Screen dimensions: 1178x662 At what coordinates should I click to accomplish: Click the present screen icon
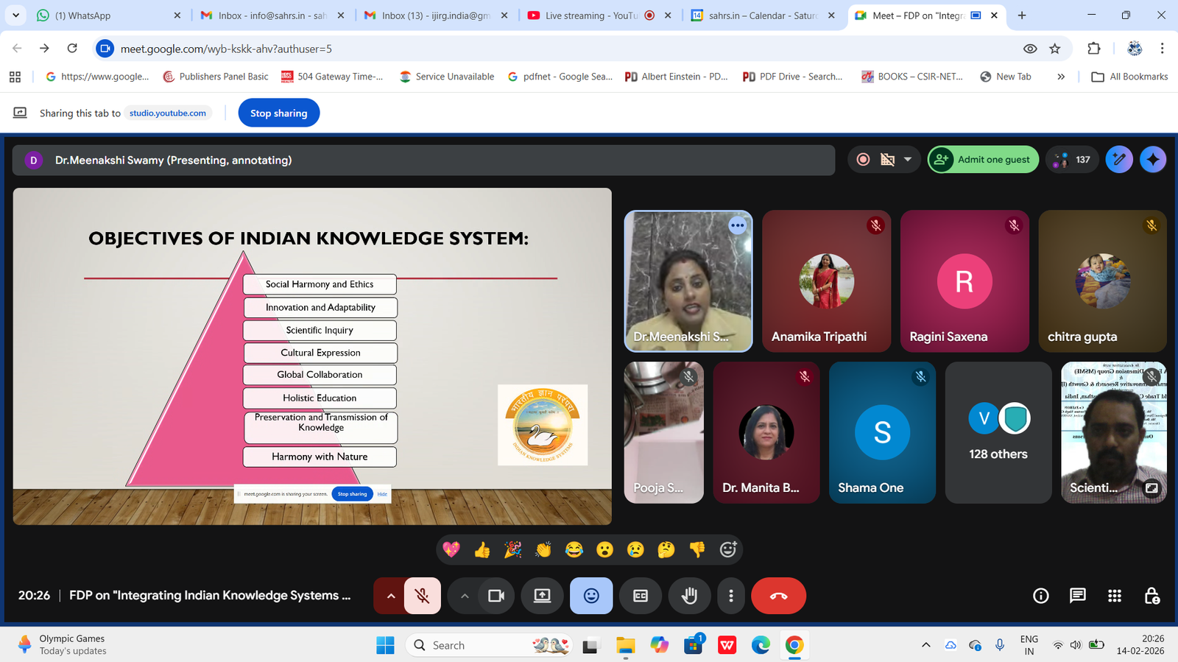click(542, 596)
